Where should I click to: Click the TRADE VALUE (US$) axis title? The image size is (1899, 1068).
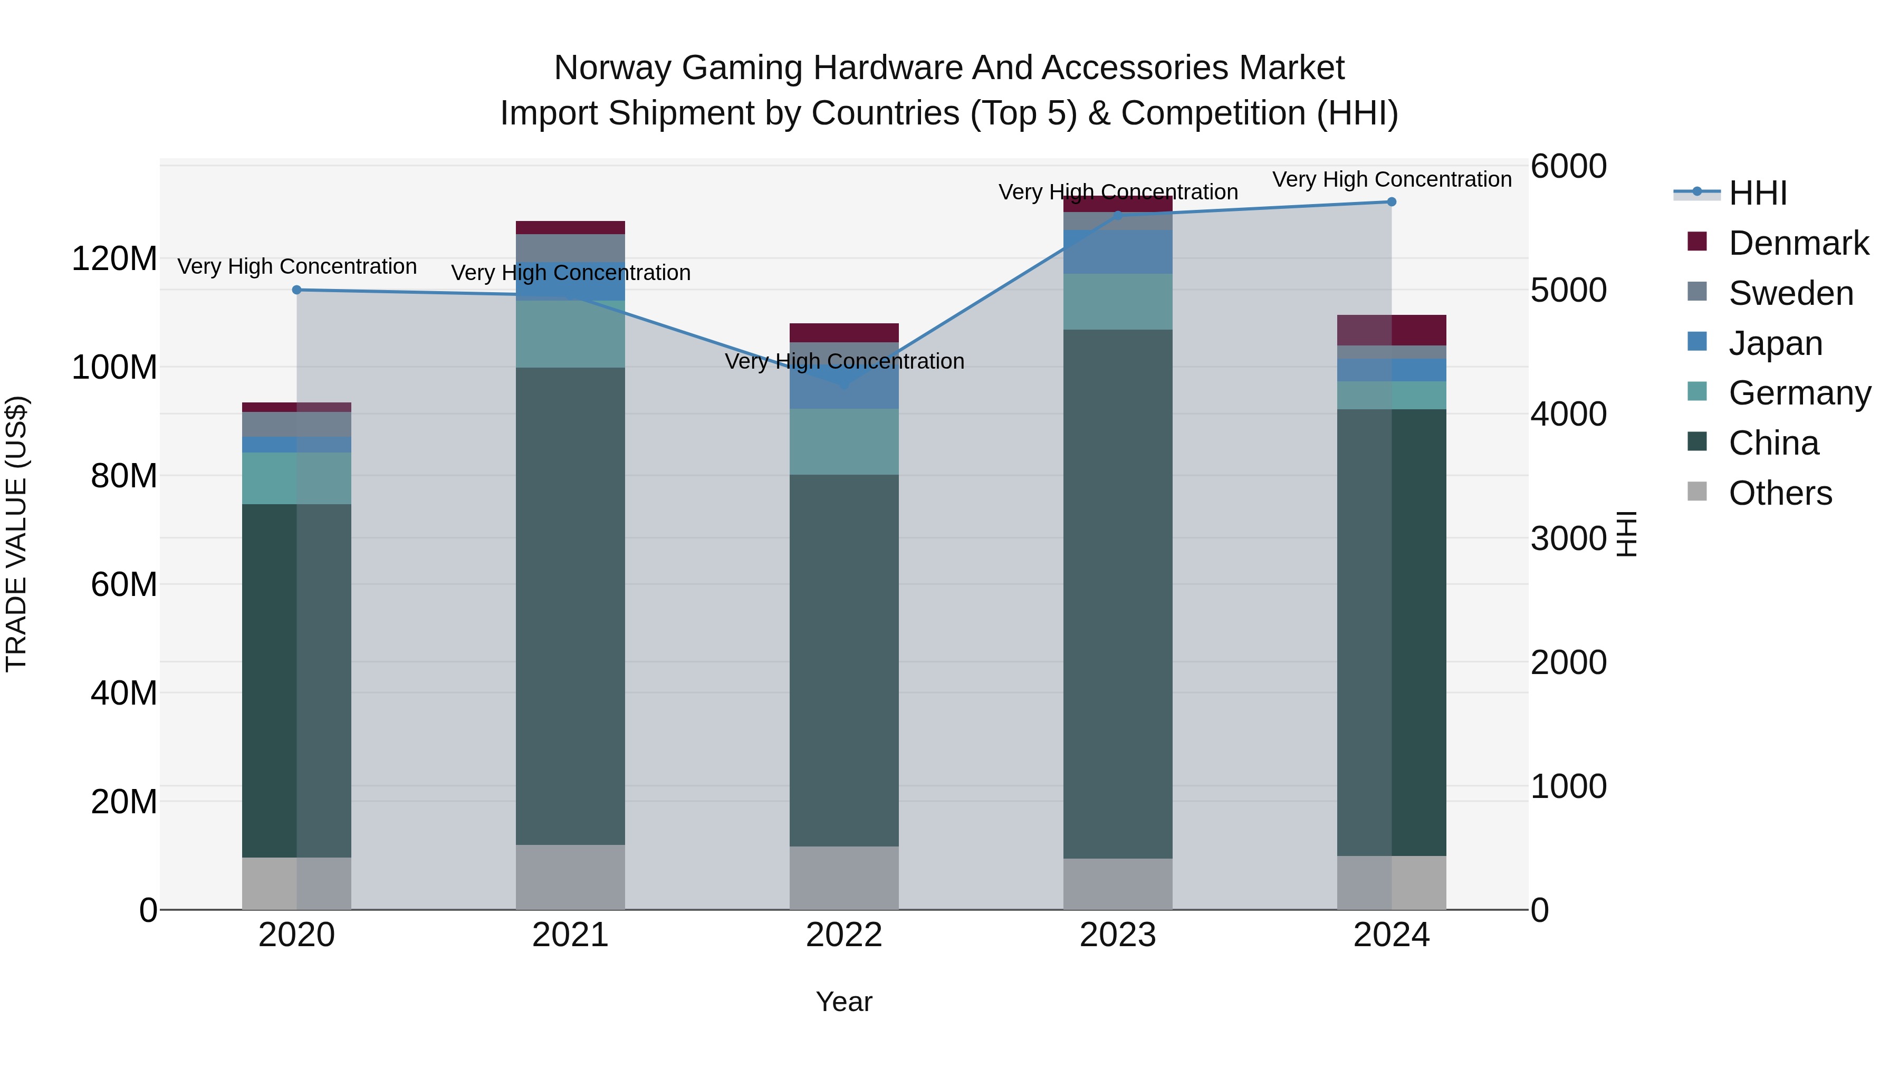tap(16, 534)
